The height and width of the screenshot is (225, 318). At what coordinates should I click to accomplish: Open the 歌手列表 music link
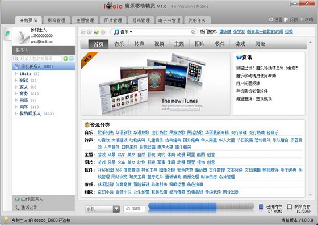pos(106,132)
